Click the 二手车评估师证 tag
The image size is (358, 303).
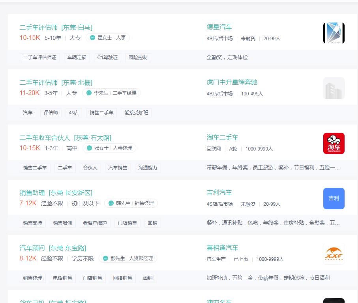[x=40, y=58]
